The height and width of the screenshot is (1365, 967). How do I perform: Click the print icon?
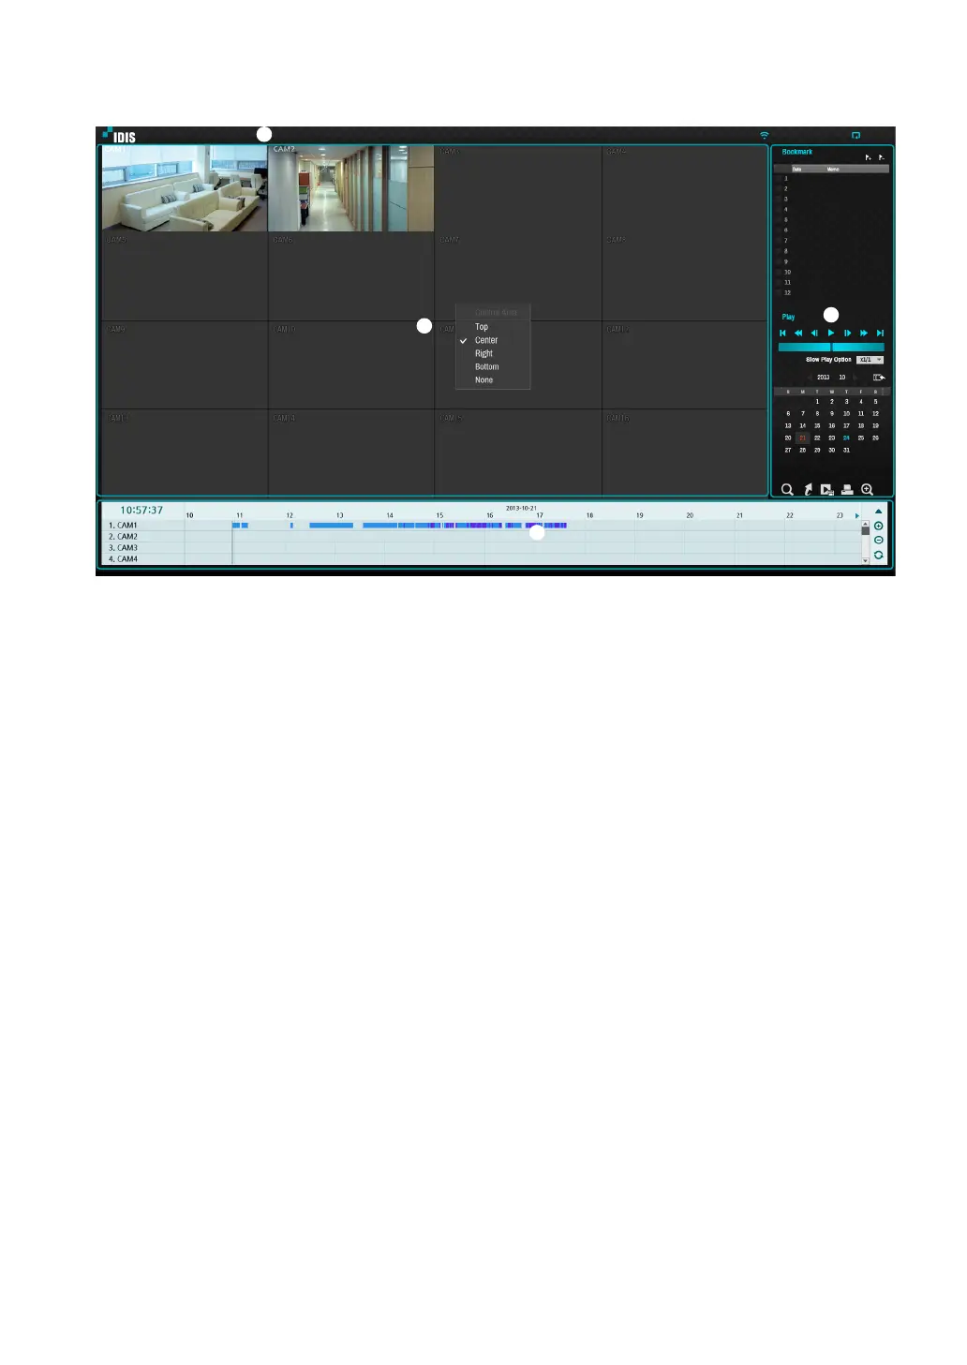847,489
